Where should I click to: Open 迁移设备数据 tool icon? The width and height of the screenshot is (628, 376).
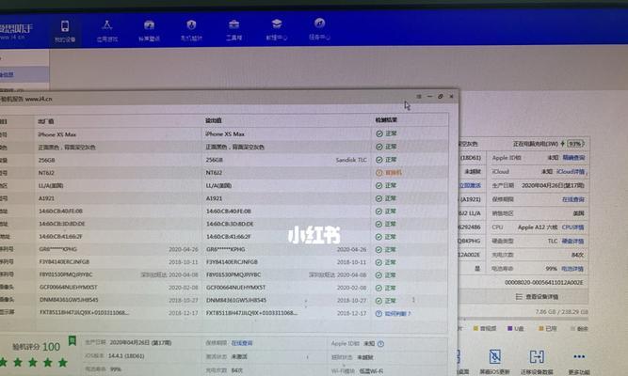pos(537,356)
